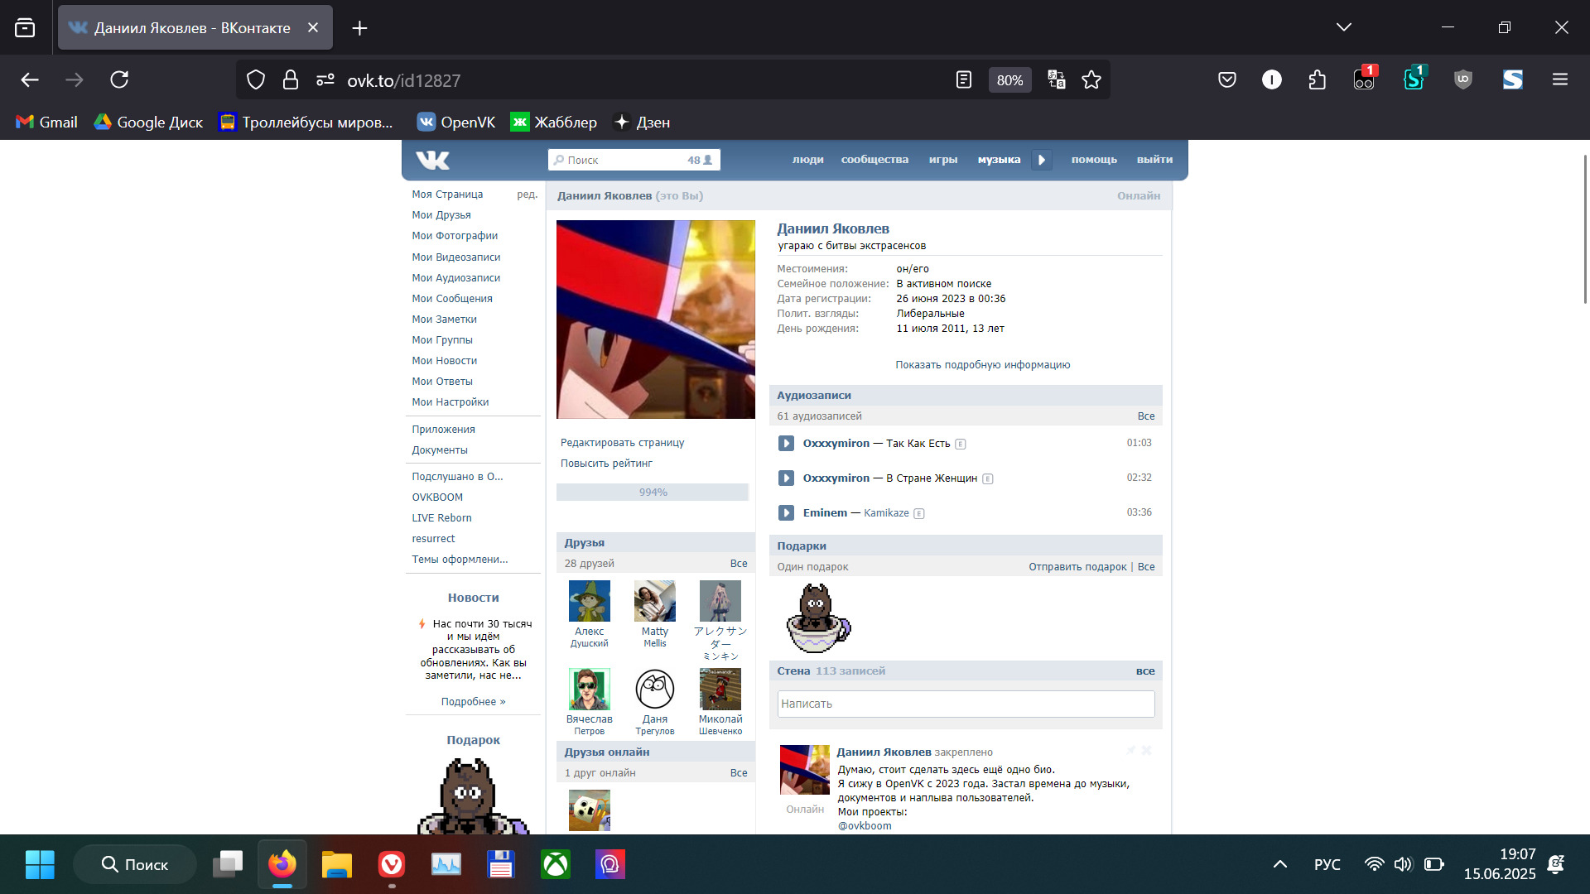Open the музыка header menu item

tap(999, 160)
